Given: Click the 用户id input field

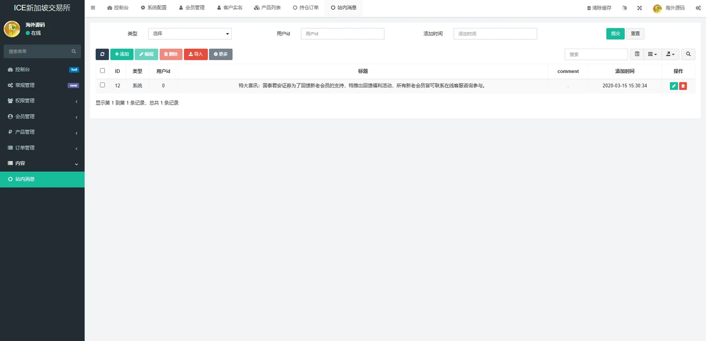Looking at the screenshot, I should tap(342, 34).
